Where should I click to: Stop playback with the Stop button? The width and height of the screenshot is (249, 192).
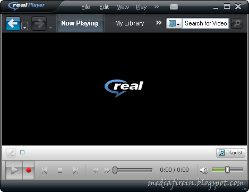click(x=60, y=171)
